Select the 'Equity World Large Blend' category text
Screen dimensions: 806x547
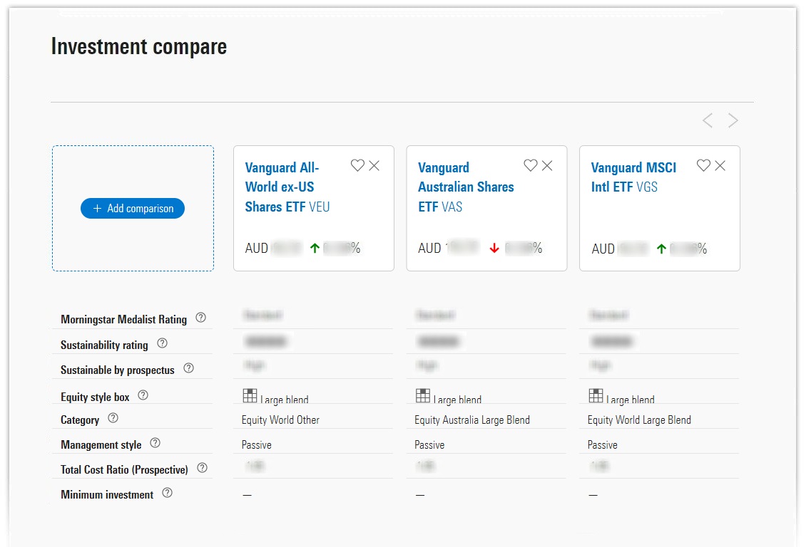(639, 420)
